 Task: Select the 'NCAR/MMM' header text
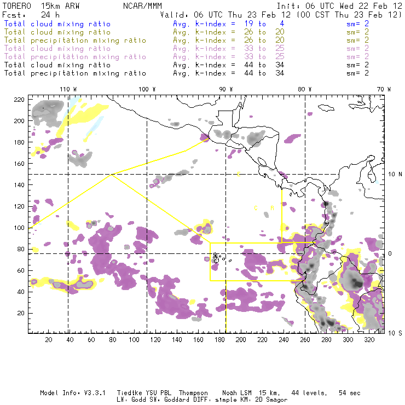tap(142, 6)
